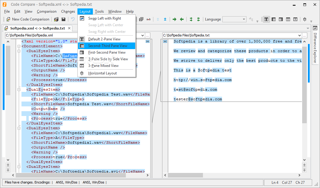Open the Changes menu
Screen dimensions: 320x188
coord(68,11)
